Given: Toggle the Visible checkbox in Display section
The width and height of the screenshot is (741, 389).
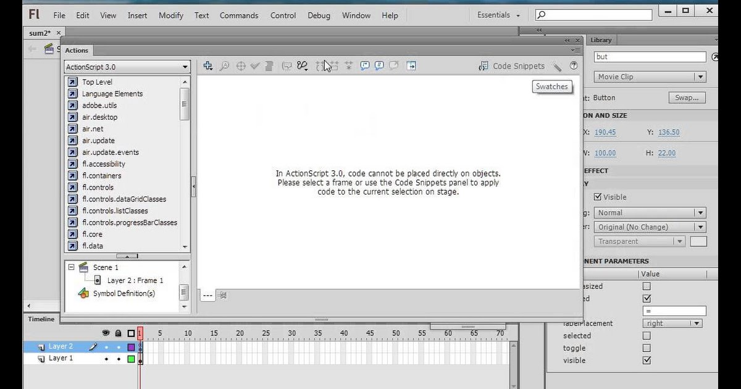Looking at the screenshot, I should coord(598,197).
